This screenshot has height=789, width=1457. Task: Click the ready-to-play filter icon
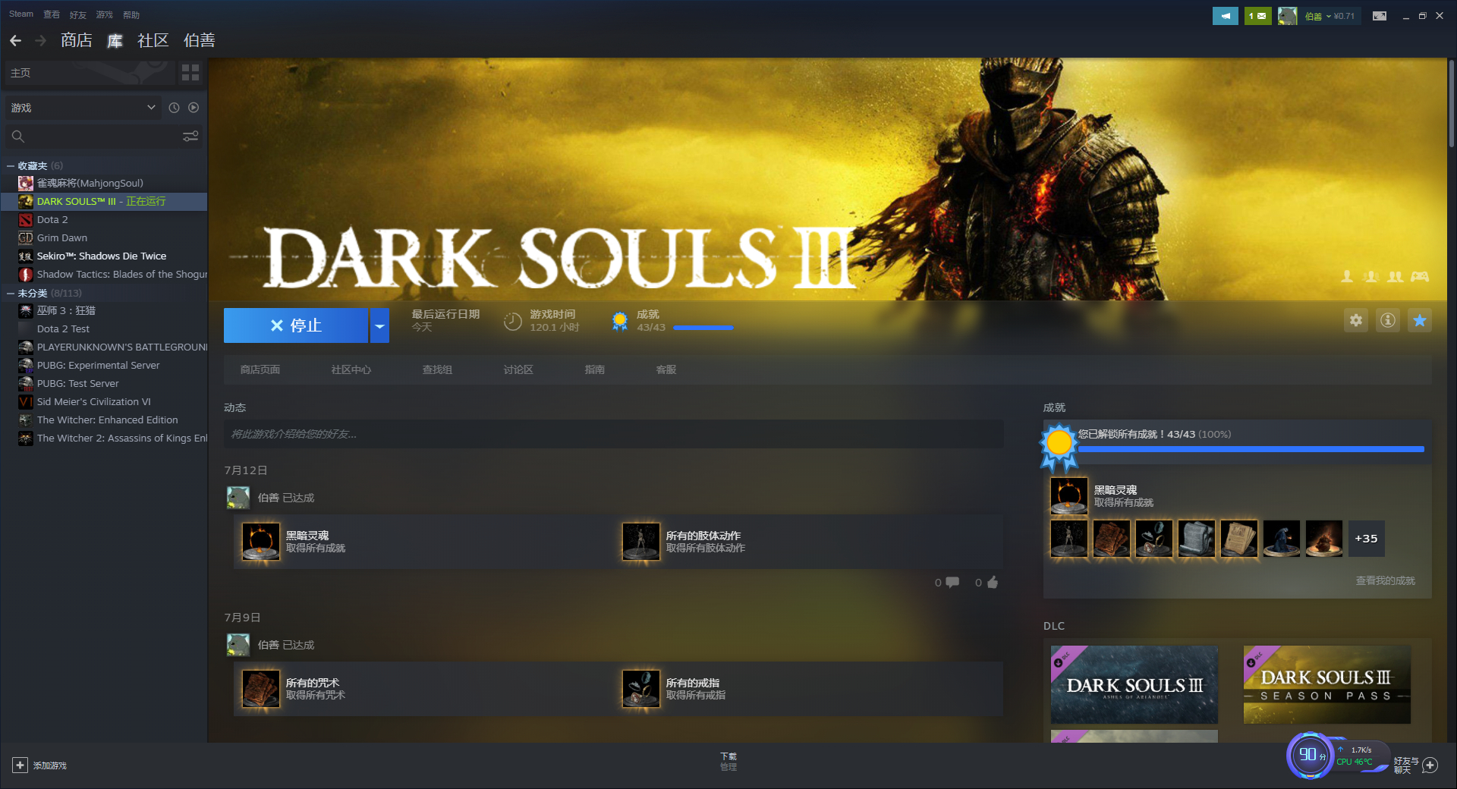(x=194, y=108)
